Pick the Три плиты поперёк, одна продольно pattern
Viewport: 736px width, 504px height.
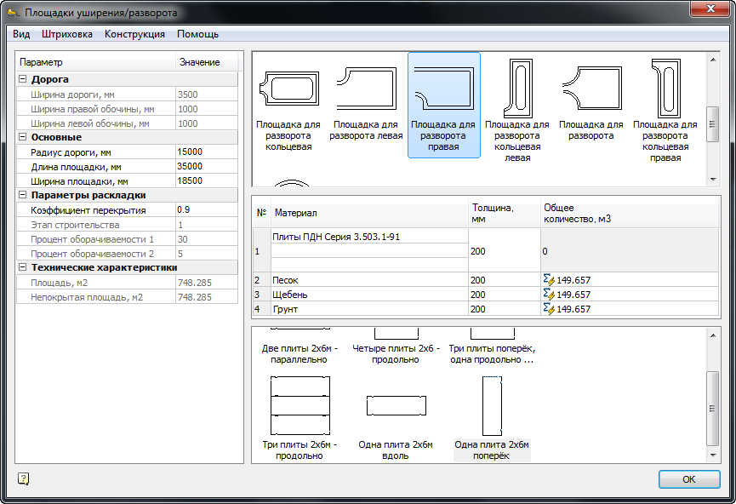click(x=492, y=346)
